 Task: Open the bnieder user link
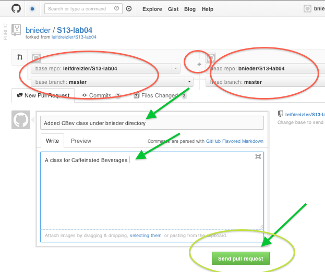coord(38,30)
